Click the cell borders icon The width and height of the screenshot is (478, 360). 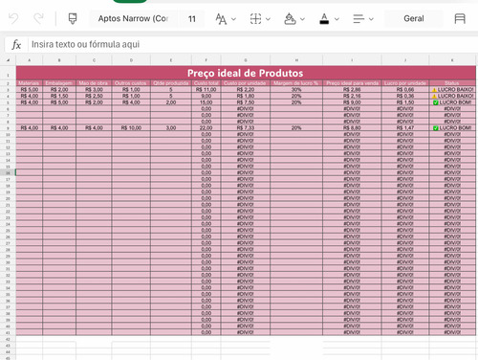click(255, 19)
